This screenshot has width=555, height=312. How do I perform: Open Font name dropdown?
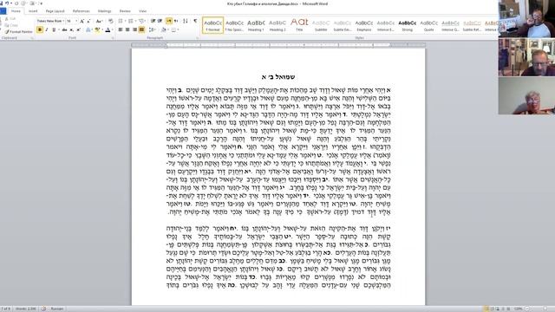(63, 21)
